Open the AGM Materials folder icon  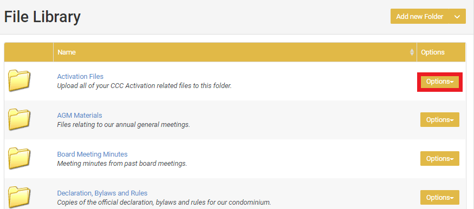(20, 119)
